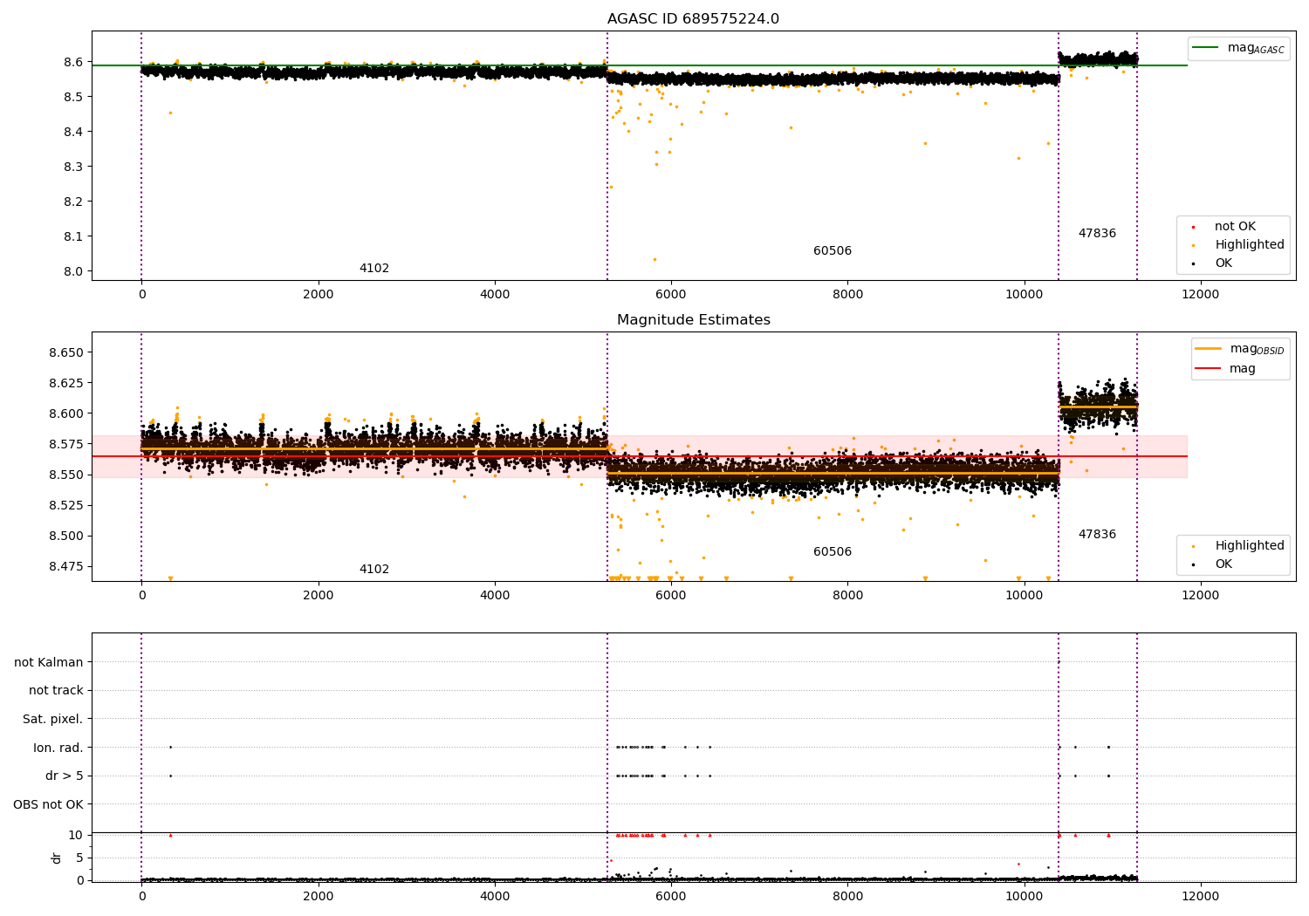The width and height of the screenshot is (1309, 916).
Task: Select the mag AGASC legend label
Action: pyautogui.click(x=1256, y=48)
